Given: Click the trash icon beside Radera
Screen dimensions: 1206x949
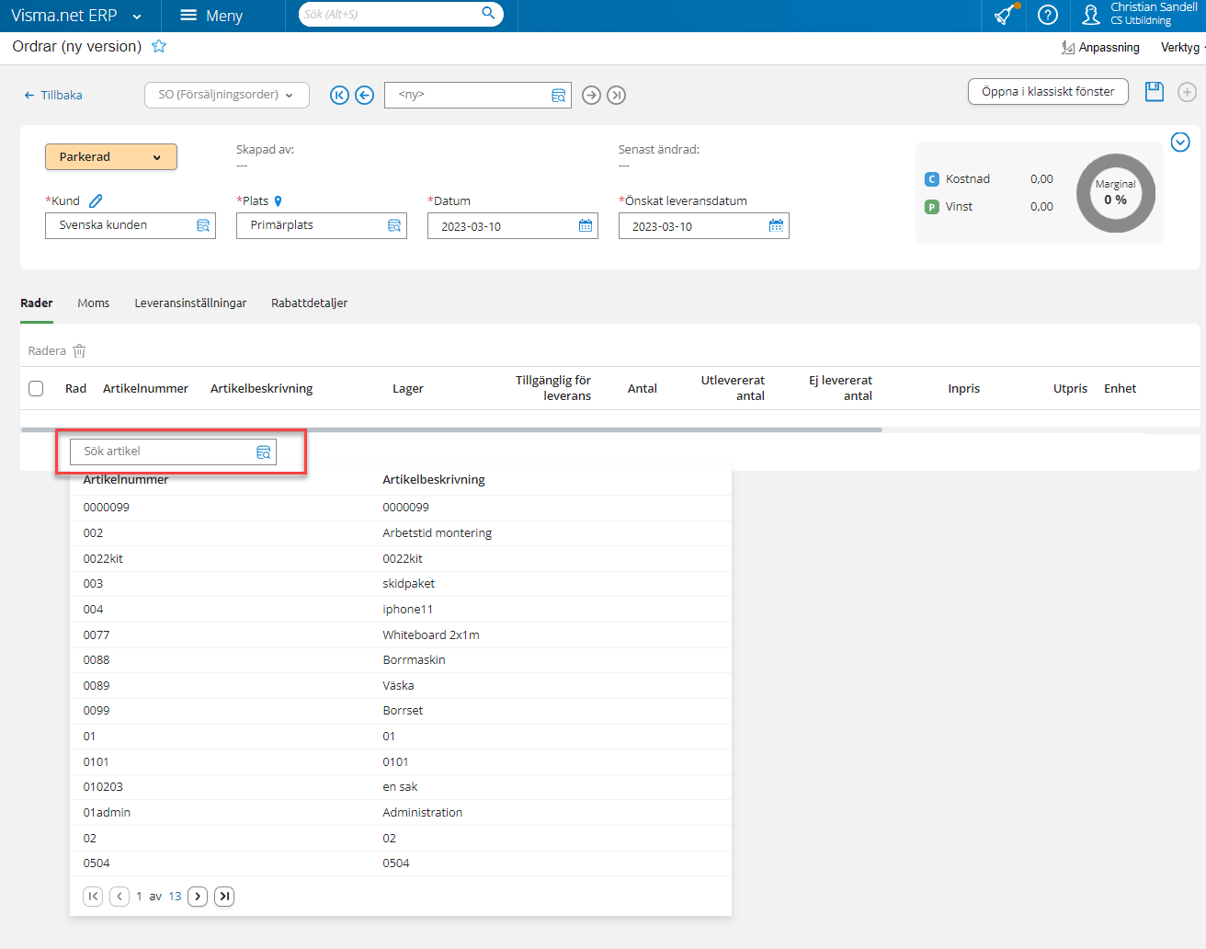Looking at the screenshot, I should click(x=79, y=350).
